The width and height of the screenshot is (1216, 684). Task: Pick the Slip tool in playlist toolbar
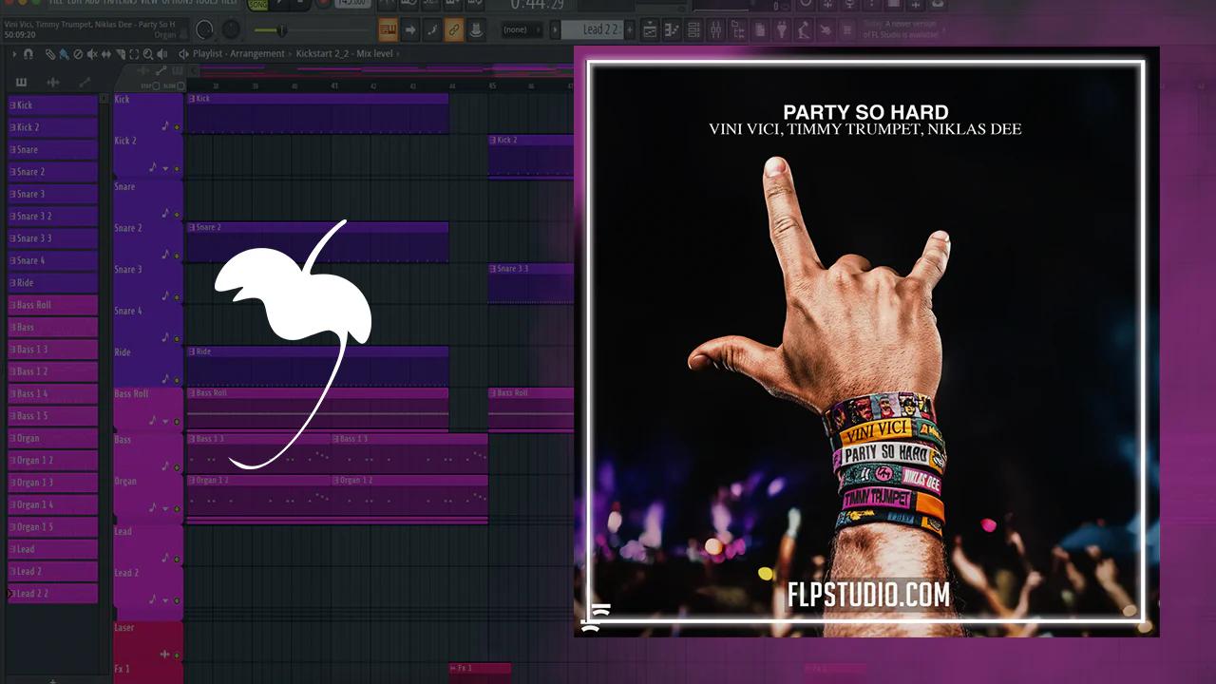click(x=104, y=54)
